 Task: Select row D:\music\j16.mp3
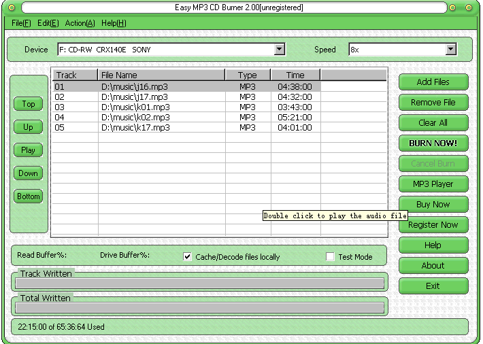[186, 87]
